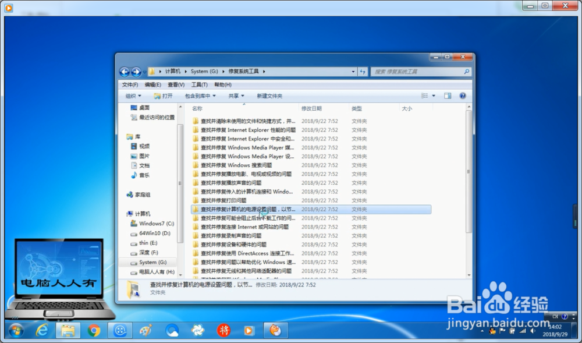Open the orange media player taskbar icon

[x=249, y=330]
